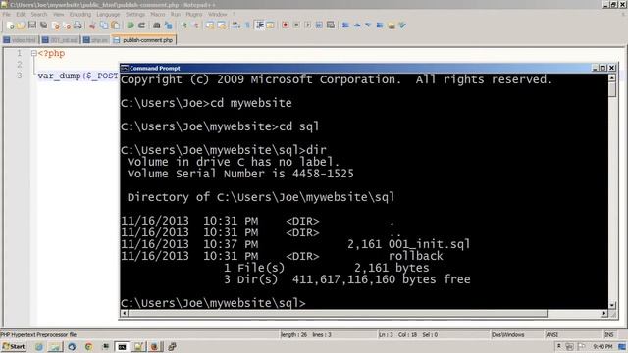Image resolution: width=628 pixels, height=353 pixels.
Task: Switch to the publish-comment.php tab
Action: (144, 40)
